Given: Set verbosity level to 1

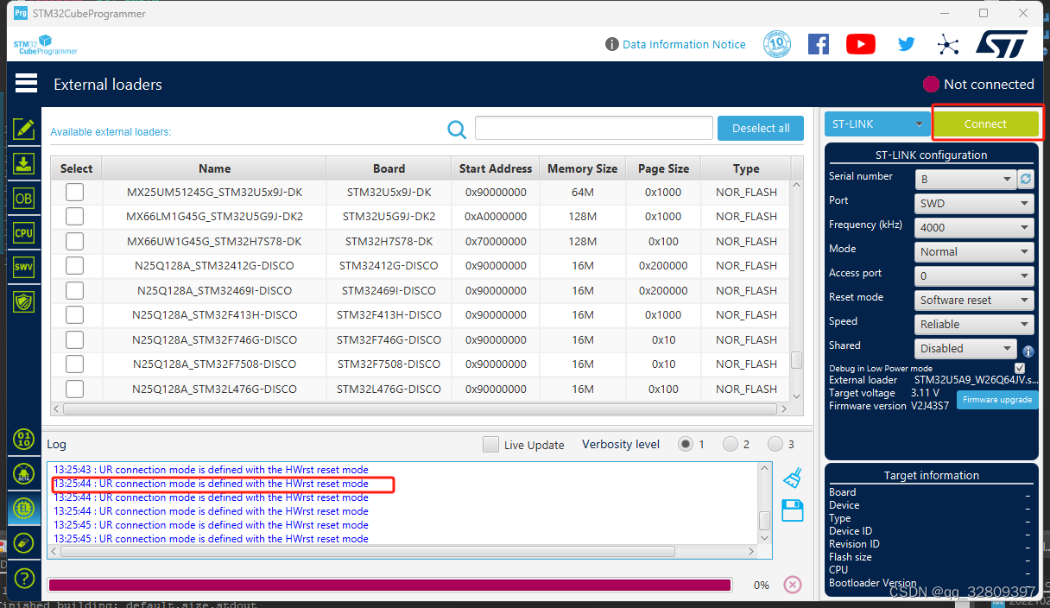Looking at the screenshot, I should click(686, 444).
